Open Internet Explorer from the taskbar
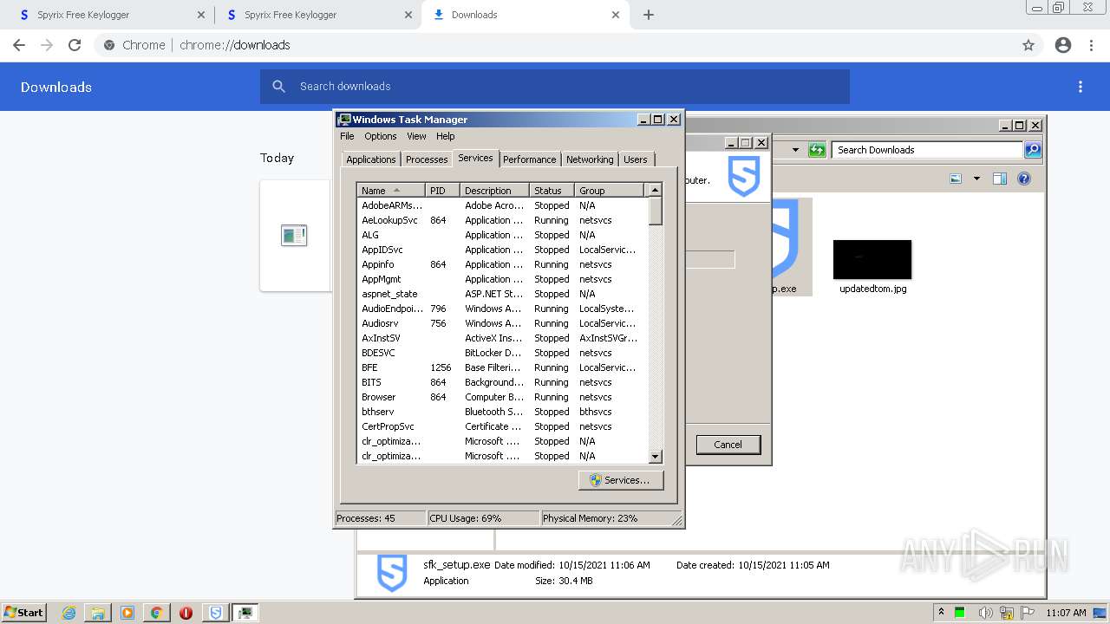 [x=69, y=613]
